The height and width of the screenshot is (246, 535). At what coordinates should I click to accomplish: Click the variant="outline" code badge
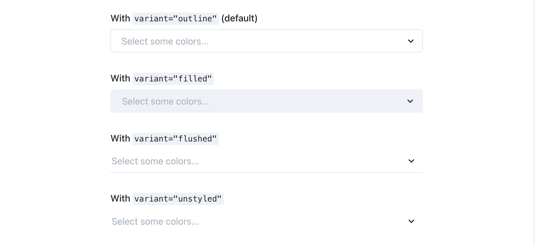click(176, 18)
